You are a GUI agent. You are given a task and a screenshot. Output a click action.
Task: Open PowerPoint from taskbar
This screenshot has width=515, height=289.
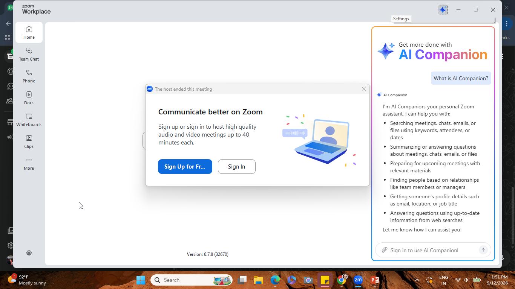375,280
